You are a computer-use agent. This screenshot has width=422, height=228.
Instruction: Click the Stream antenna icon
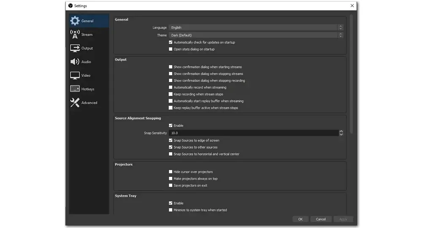(75, 35)
